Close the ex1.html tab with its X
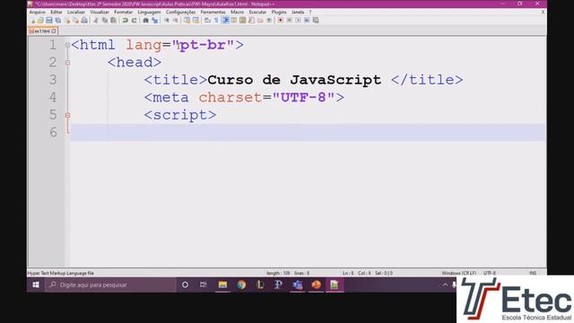Viewport: 574px width, 323px height. pos(54,31)
